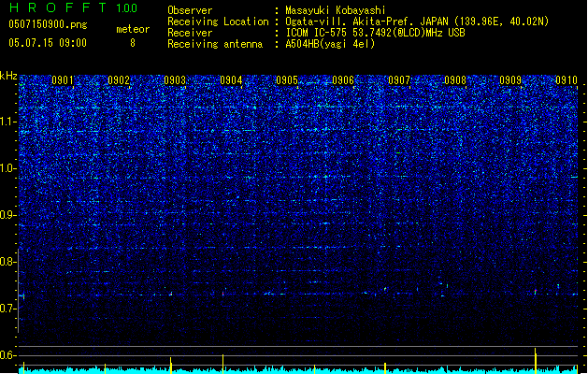
Task: Click the 0909 time marker
Action: (x=510, y=80)
